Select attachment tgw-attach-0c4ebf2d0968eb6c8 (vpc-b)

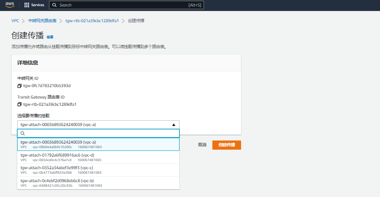point(98,183)
